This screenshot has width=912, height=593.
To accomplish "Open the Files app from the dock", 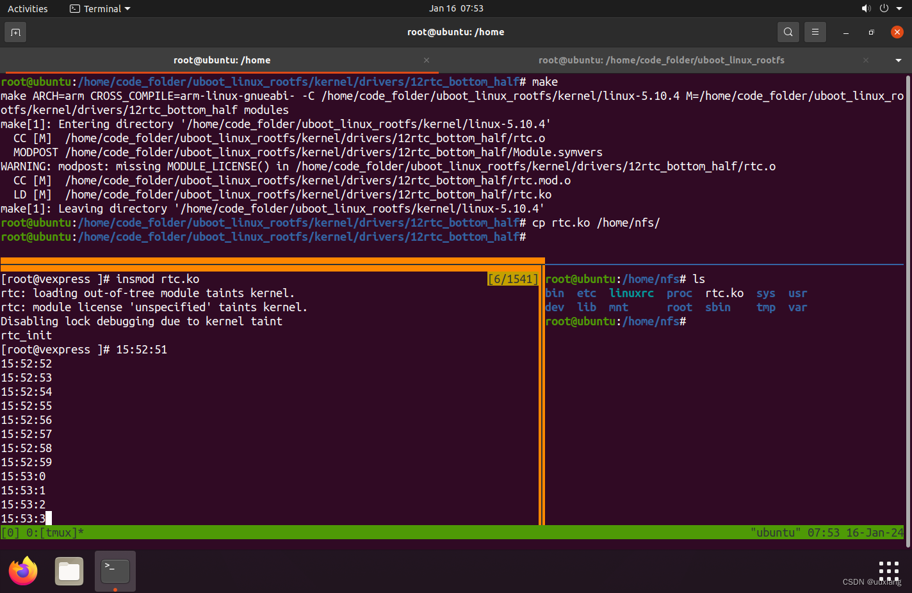I will [69, 571].
